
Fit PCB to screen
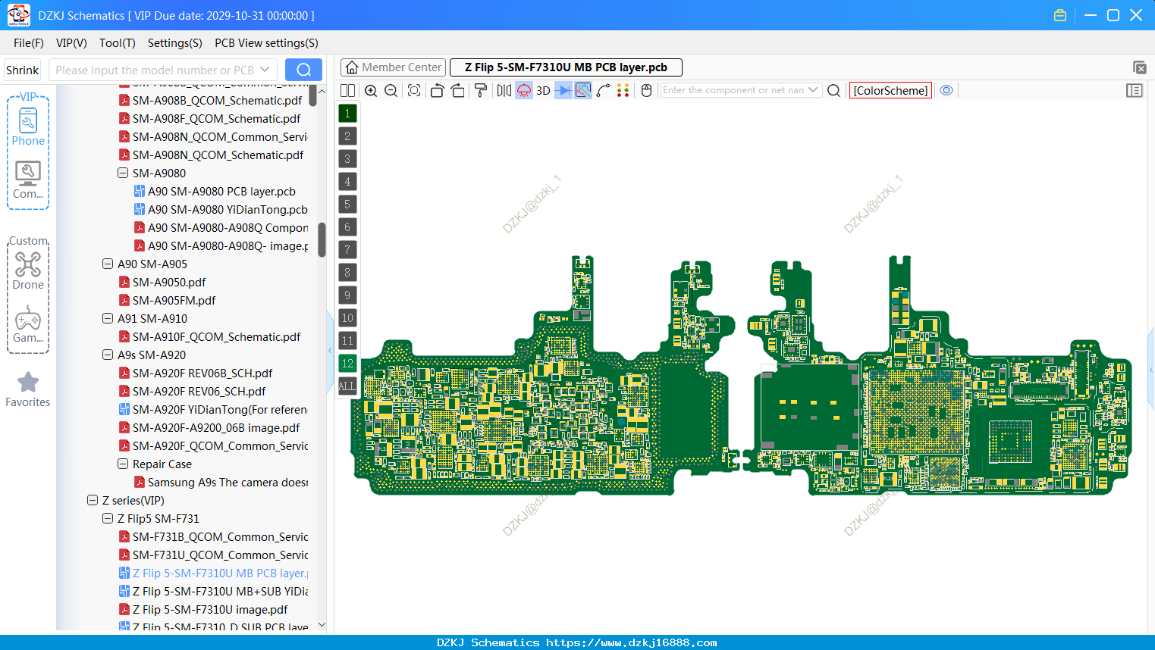414,90
